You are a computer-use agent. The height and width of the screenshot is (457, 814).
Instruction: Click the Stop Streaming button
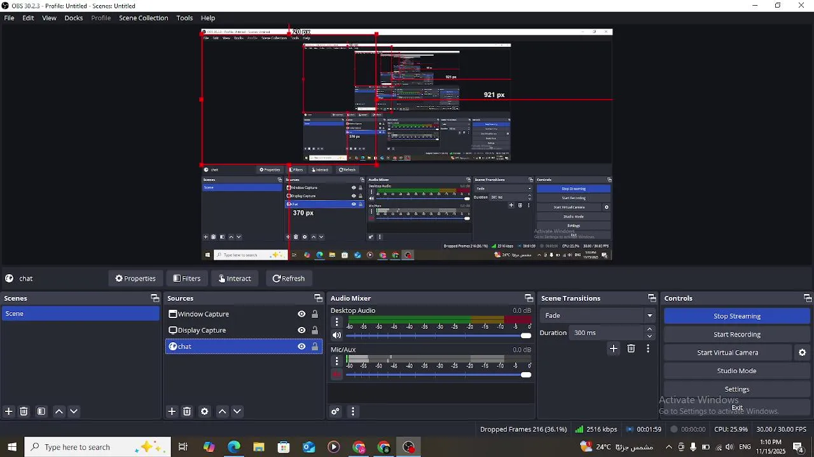[737, 316]
